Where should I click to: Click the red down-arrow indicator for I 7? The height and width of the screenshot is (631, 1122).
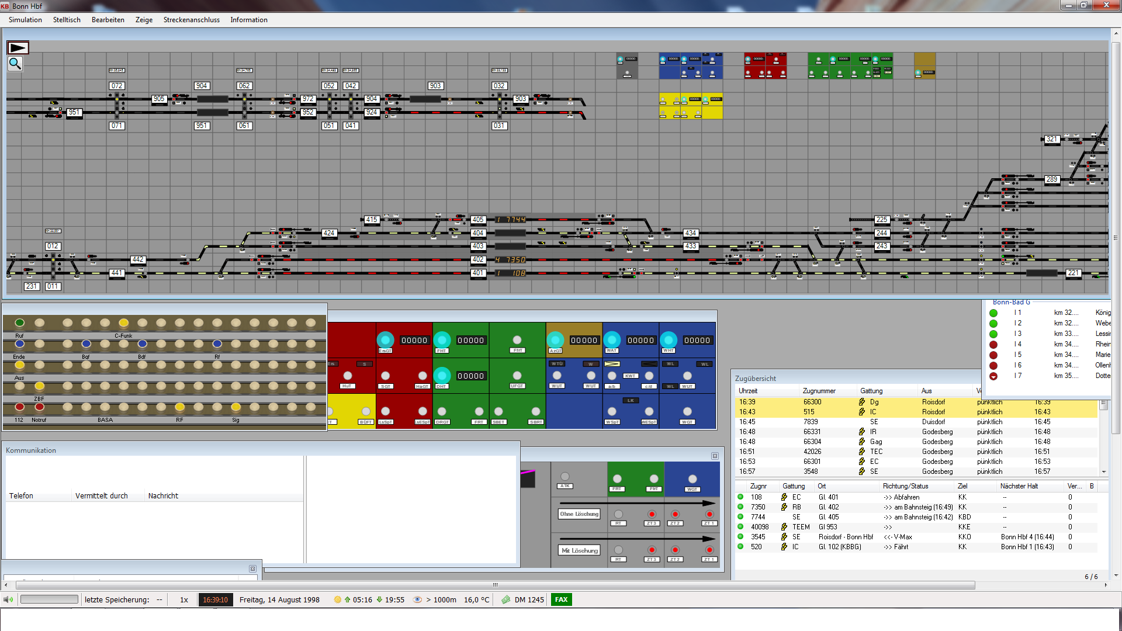coord(993,376)
